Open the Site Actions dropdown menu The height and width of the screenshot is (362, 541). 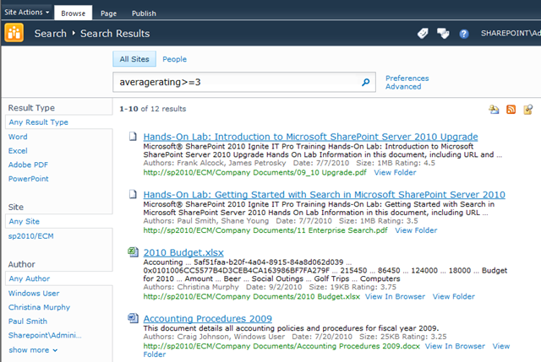point(26,13)
